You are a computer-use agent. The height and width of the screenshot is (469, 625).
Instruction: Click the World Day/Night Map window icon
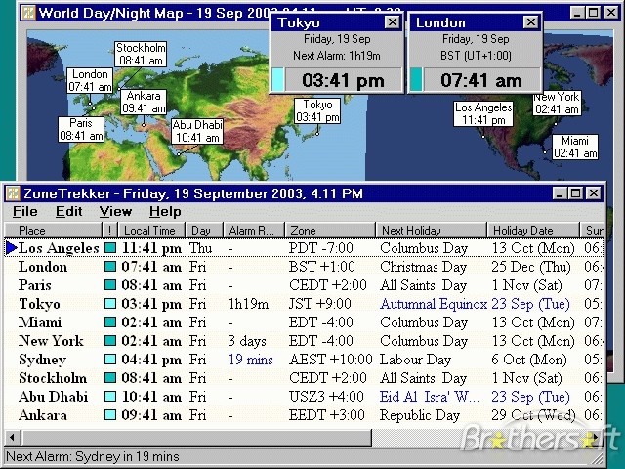click(28, 13)
